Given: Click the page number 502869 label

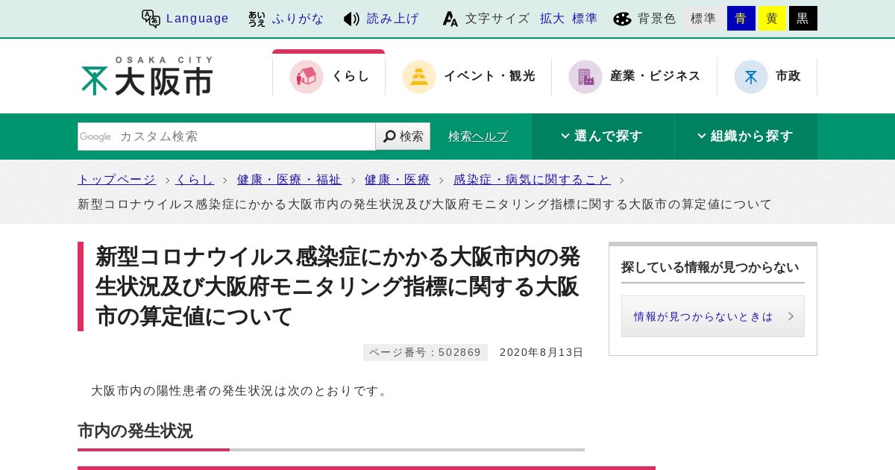Looking at the screenshot, I should click(425, 352).
